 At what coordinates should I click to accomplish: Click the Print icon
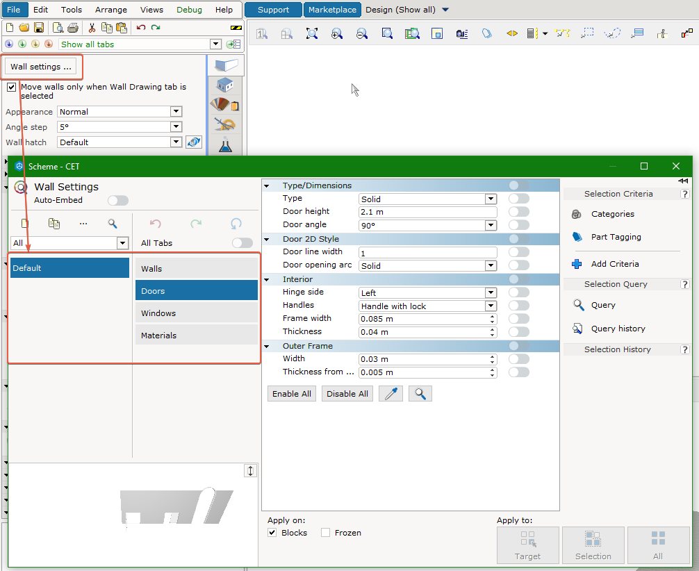pos(73,28)
